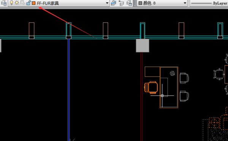Screen dimensions: 228x141
Task: Open the Layer Properties Manager icon
Action: (x=3, y=3)
